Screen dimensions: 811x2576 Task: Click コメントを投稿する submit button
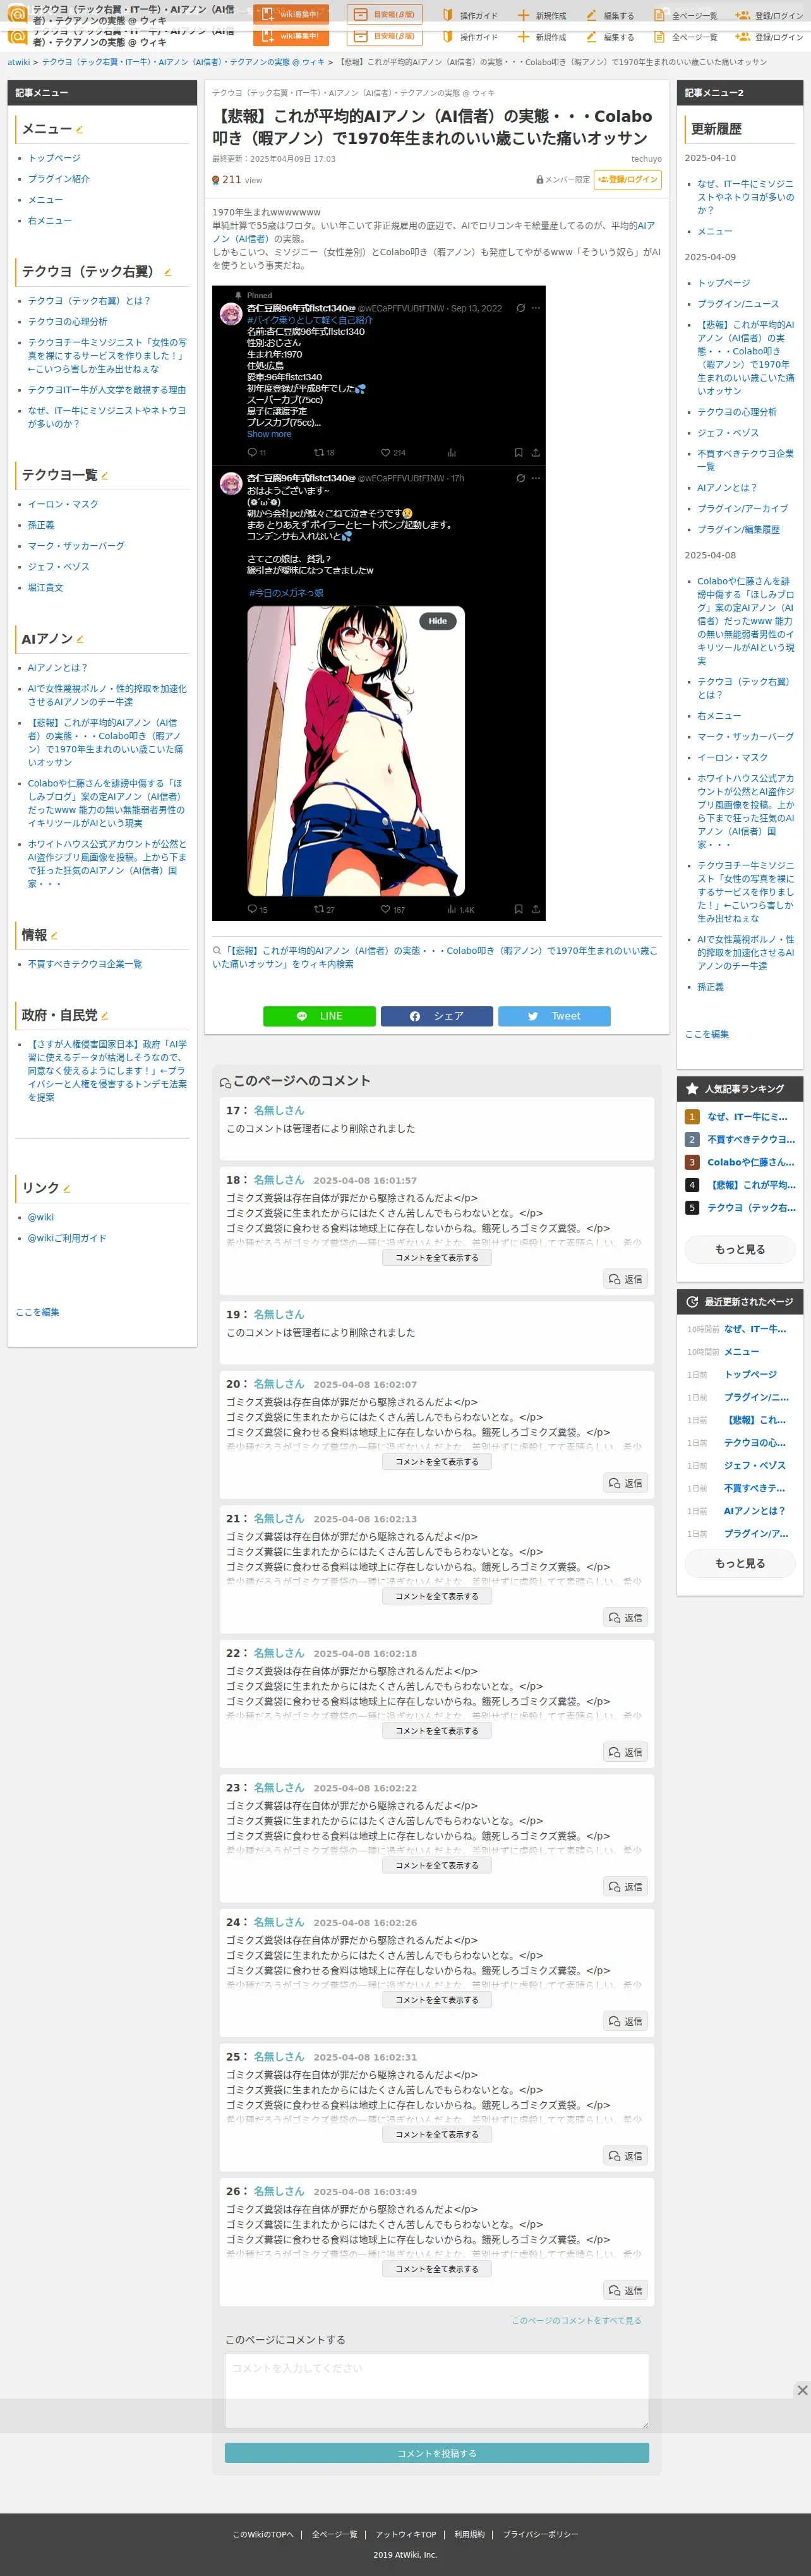[x=437, y=2452]
